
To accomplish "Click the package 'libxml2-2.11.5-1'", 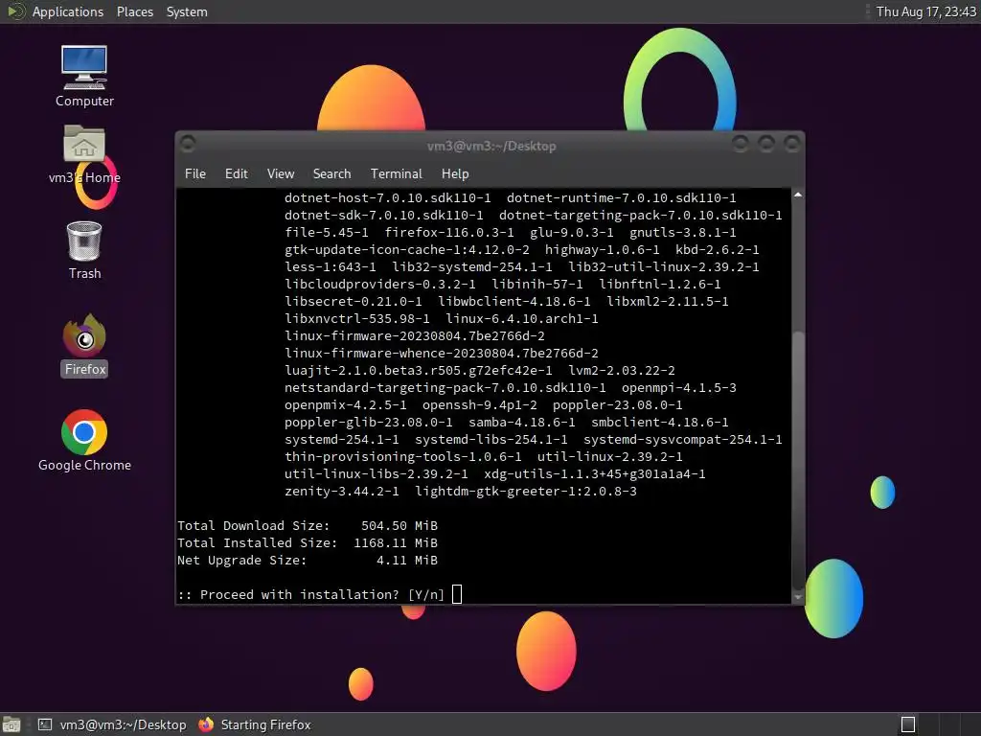I will tap(668, 302).
